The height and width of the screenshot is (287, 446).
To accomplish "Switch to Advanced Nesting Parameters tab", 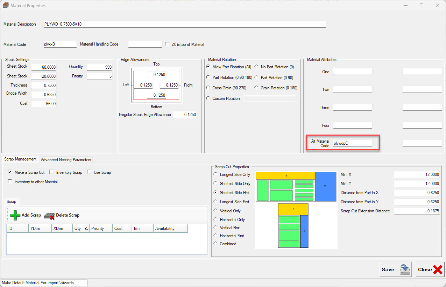I will pyautogui.click(x=66, y=160).
